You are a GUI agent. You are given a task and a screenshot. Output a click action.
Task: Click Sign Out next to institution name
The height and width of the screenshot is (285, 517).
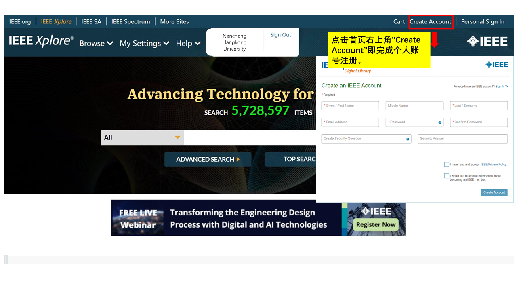click(281, 35)
